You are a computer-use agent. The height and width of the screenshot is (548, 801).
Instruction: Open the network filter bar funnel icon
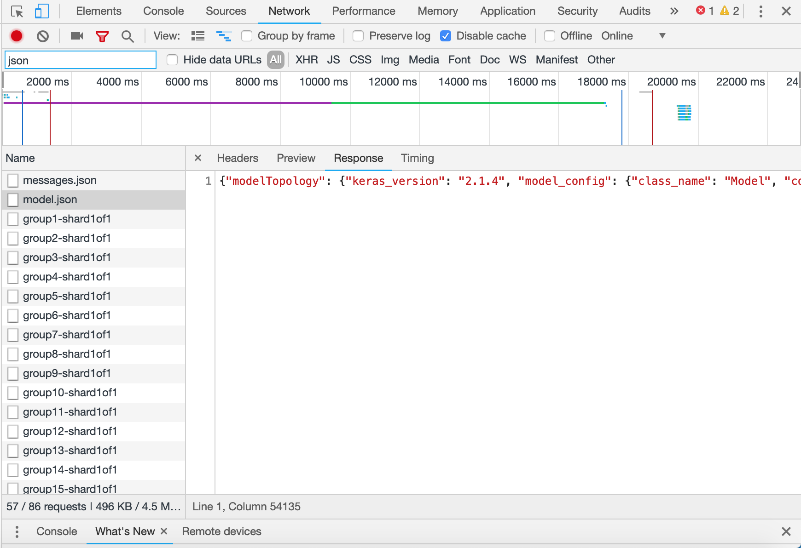[102, 36]
